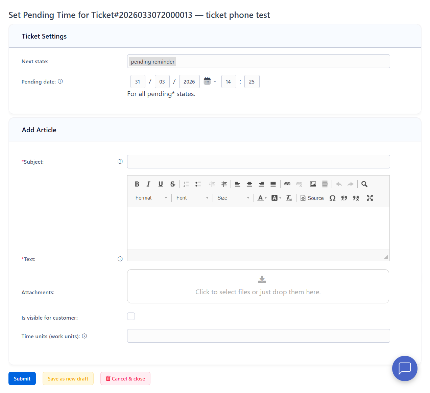
Task: Align text left
Action: [x=238, y=184]
